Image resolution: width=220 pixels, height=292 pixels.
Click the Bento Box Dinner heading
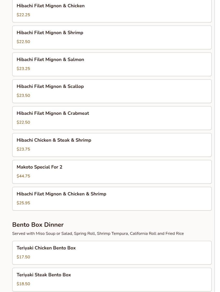point(38,225)
